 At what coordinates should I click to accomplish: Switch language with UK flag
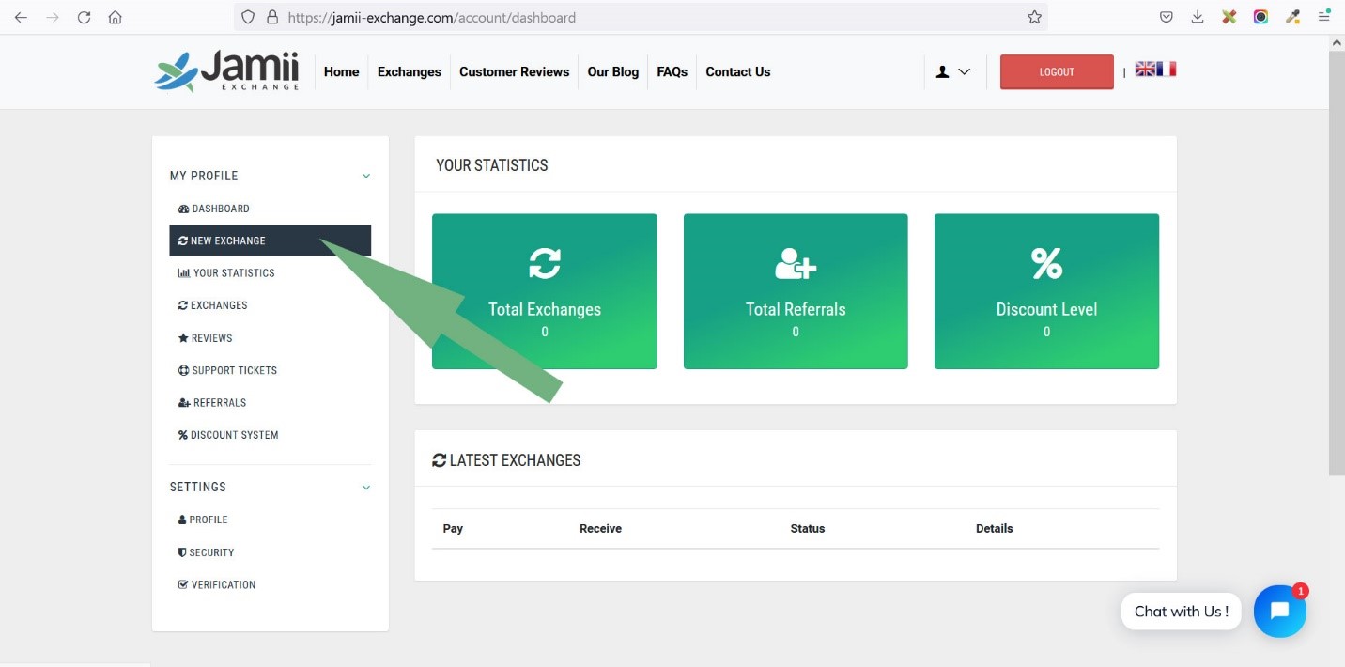click(1145, 69)
